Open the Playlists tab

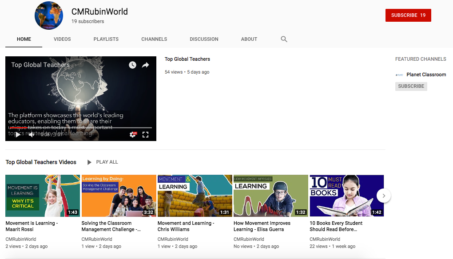(106, 39)
